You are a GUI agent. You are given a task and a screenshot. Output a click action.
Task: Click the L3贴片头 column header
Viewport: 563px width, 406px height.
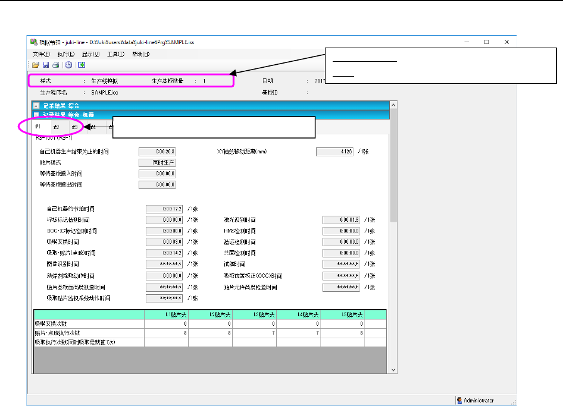pyautogui.click(x=254, y=315)
